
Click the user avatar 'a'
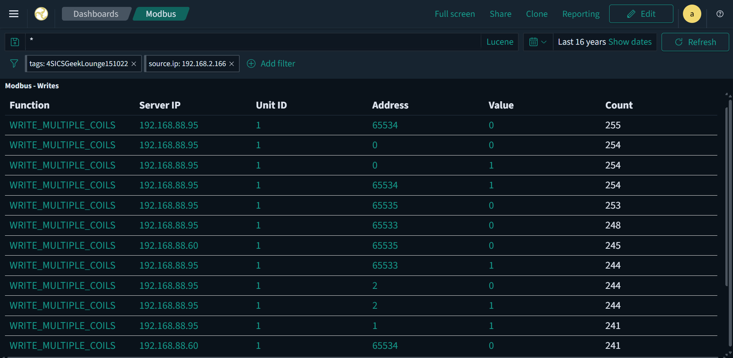(x=692, y=14)
